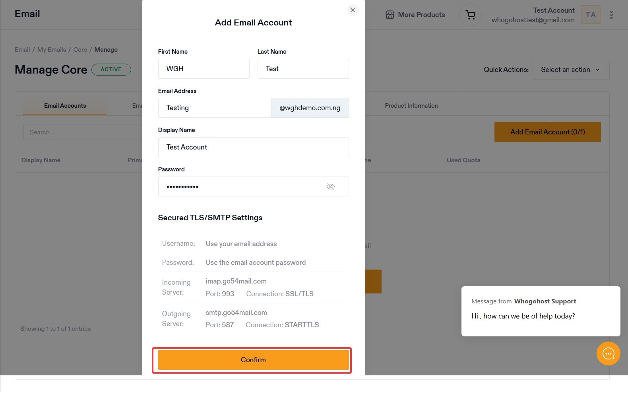Switch to the Email Accounts tab
The image size is (628, 400).
65,106
